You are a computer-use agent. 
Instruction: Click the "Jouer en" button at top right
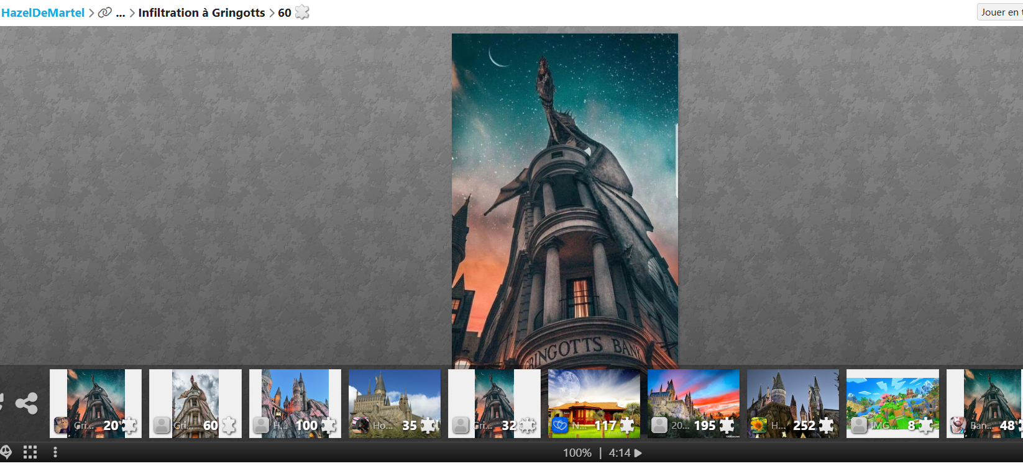pyautogui.click(x=1000, y=12)
